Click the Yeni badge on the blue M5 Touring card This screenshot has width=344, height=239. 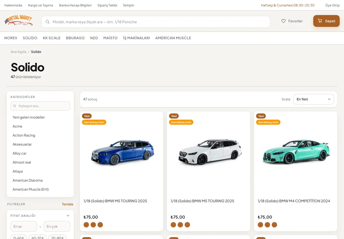tap(87, 116)
